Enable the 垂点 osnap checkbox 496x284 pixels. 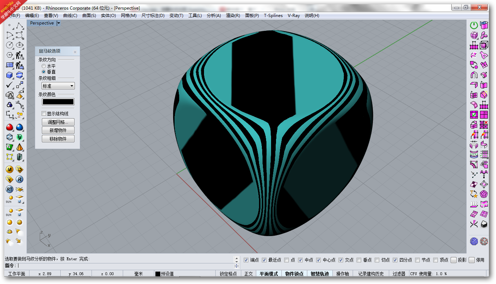(x=359, y=260)
